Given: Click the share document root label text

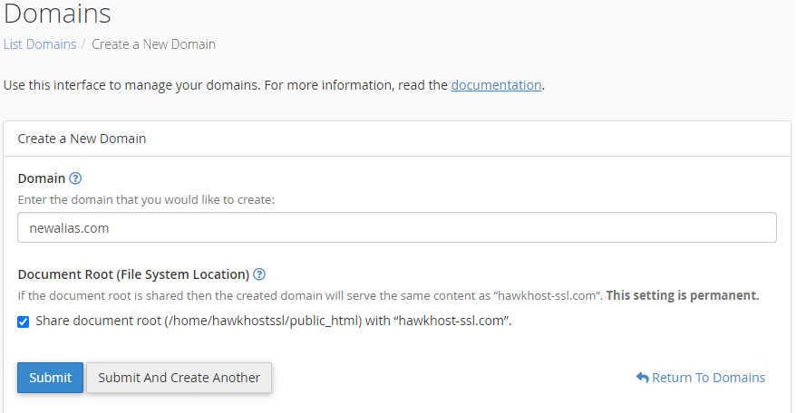Looking at the screenshot, I should pyautogui.click(x=274, y=322).
